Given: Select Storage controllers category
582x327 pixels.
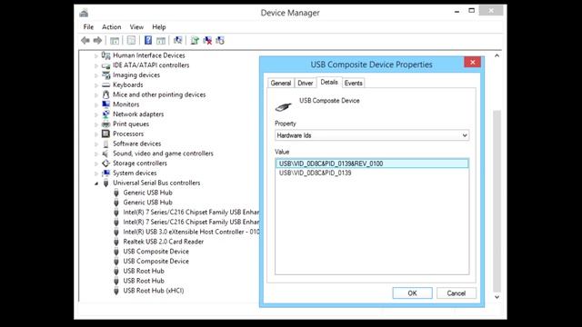Looking at the screenshot, I should (x=139, y=163).
